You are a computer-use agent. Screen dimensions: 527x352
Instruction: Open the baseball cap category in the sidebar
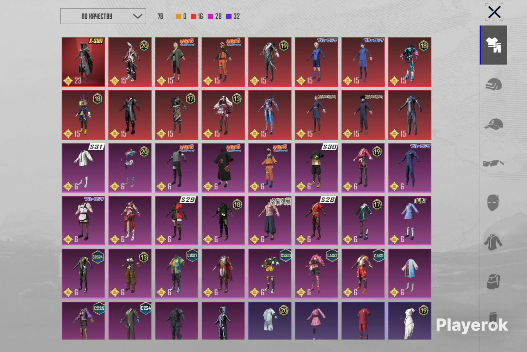(x=494, y=124)
